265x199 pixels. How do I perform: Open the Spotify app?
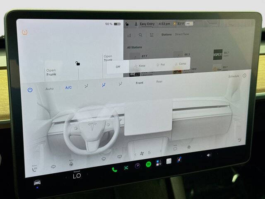click(x=149, y=164)
